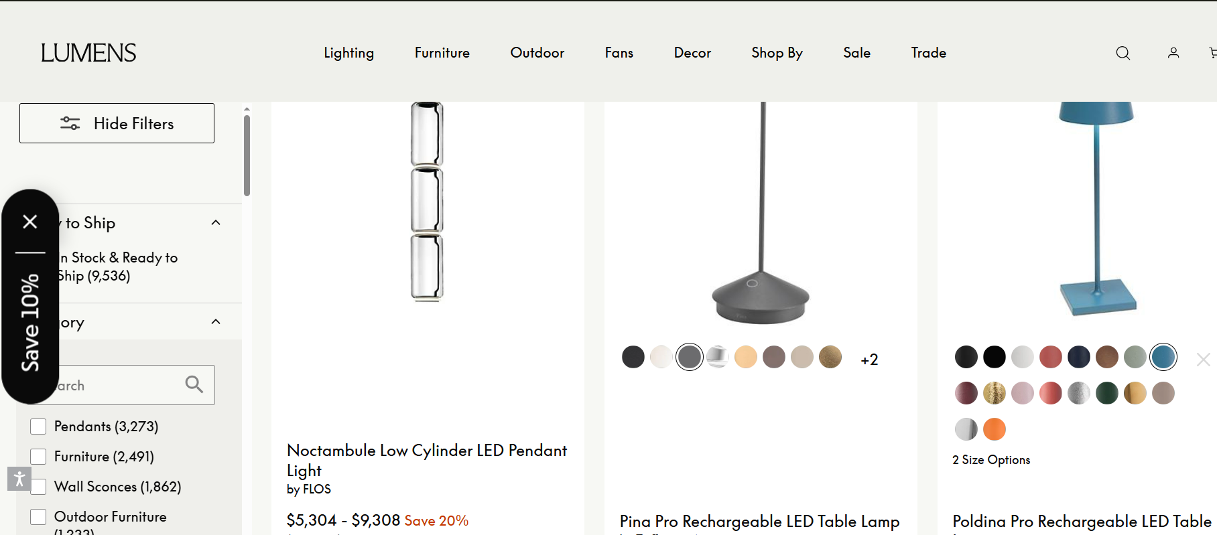Collapse the Category filter section
The width and height of the screenshot is (1217, 535).
click(216, 322)
